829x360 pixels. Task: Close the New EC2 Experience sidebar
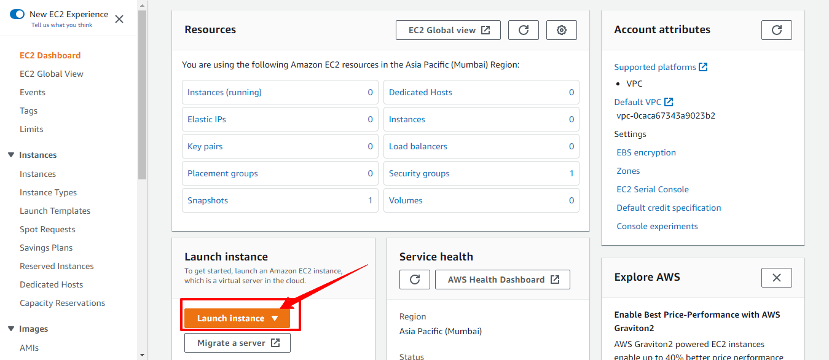pos(119,19)
